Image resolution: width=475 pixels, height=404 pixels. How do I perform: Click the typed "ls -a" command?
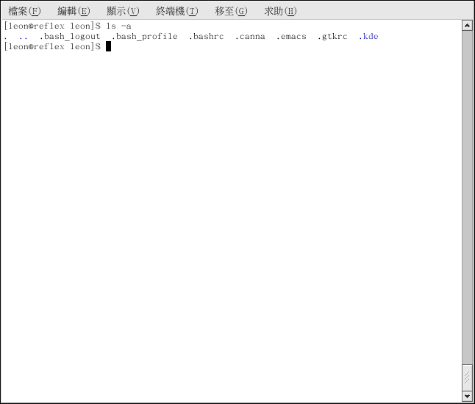tap(118, 26)
